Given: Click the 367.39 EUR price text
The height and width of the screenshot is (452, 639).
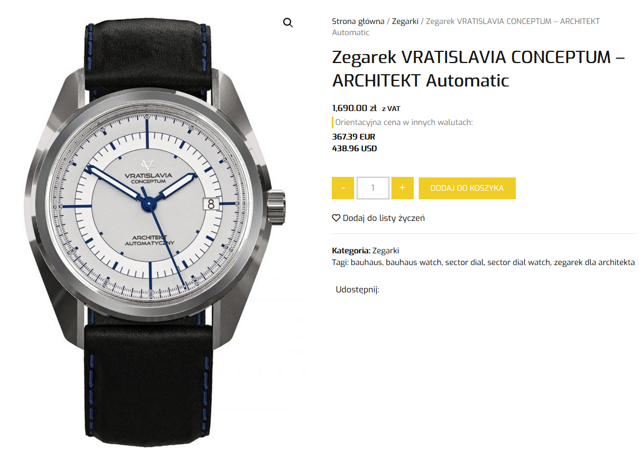Looking at the screenshot, I should pyautogui.click(x=354, y=137).
